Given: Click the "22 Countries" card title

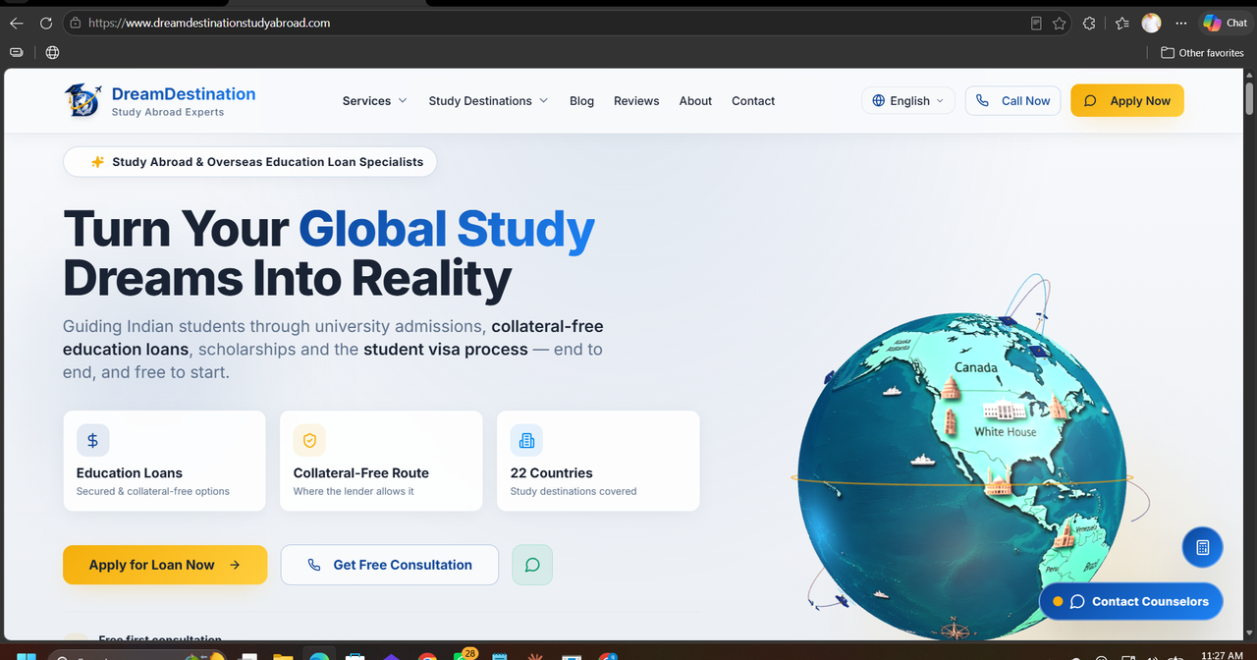Looking at the screenshot, I should (x=552, y=472).
